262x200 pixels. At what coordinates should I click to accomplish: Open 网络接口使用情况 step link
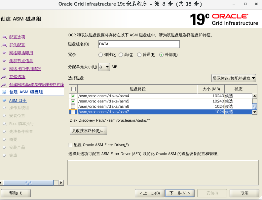coord(25,69)
